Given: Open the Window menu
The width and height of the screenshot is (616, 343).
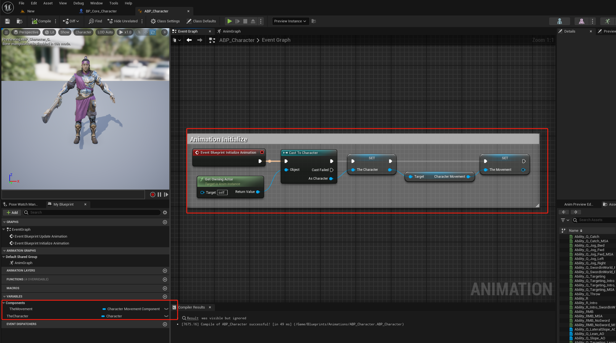Looking at the screenshot, I should point(96,3).
